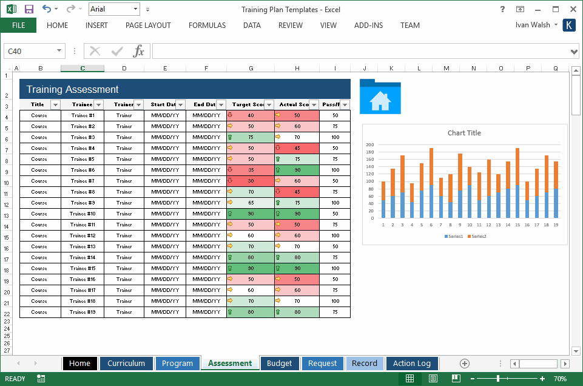Switch to Page Layout view using its status bar icon
Viewport: 583px width, 386px height.
(x=432, y=378)
